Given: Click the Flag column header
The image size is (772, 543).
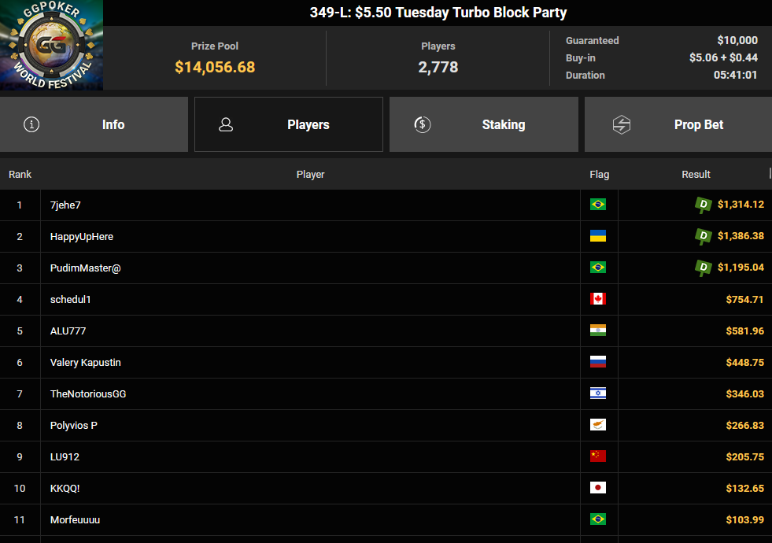Looking at the screenshot, I should 599,174.
